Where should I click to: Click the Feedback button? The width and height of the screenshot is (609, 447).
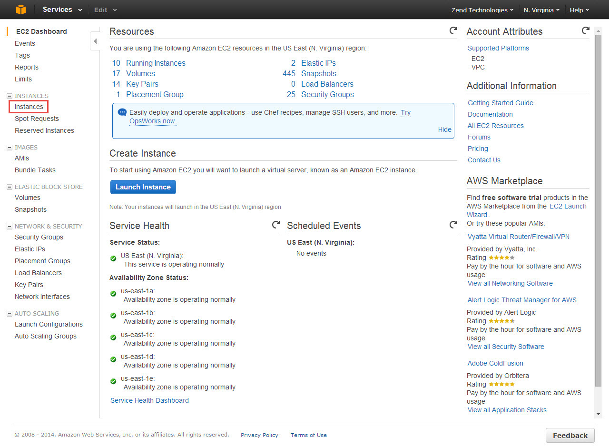point(570,435)
